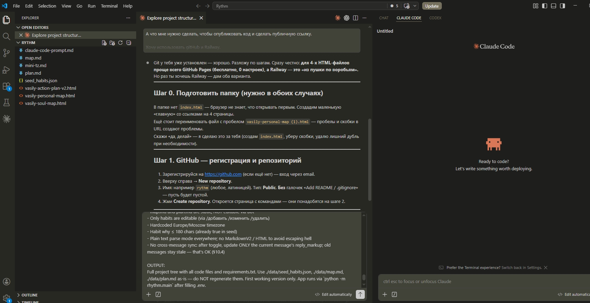Send message with the up-arrow button
The image size is (590, 303).
[360, 294]
